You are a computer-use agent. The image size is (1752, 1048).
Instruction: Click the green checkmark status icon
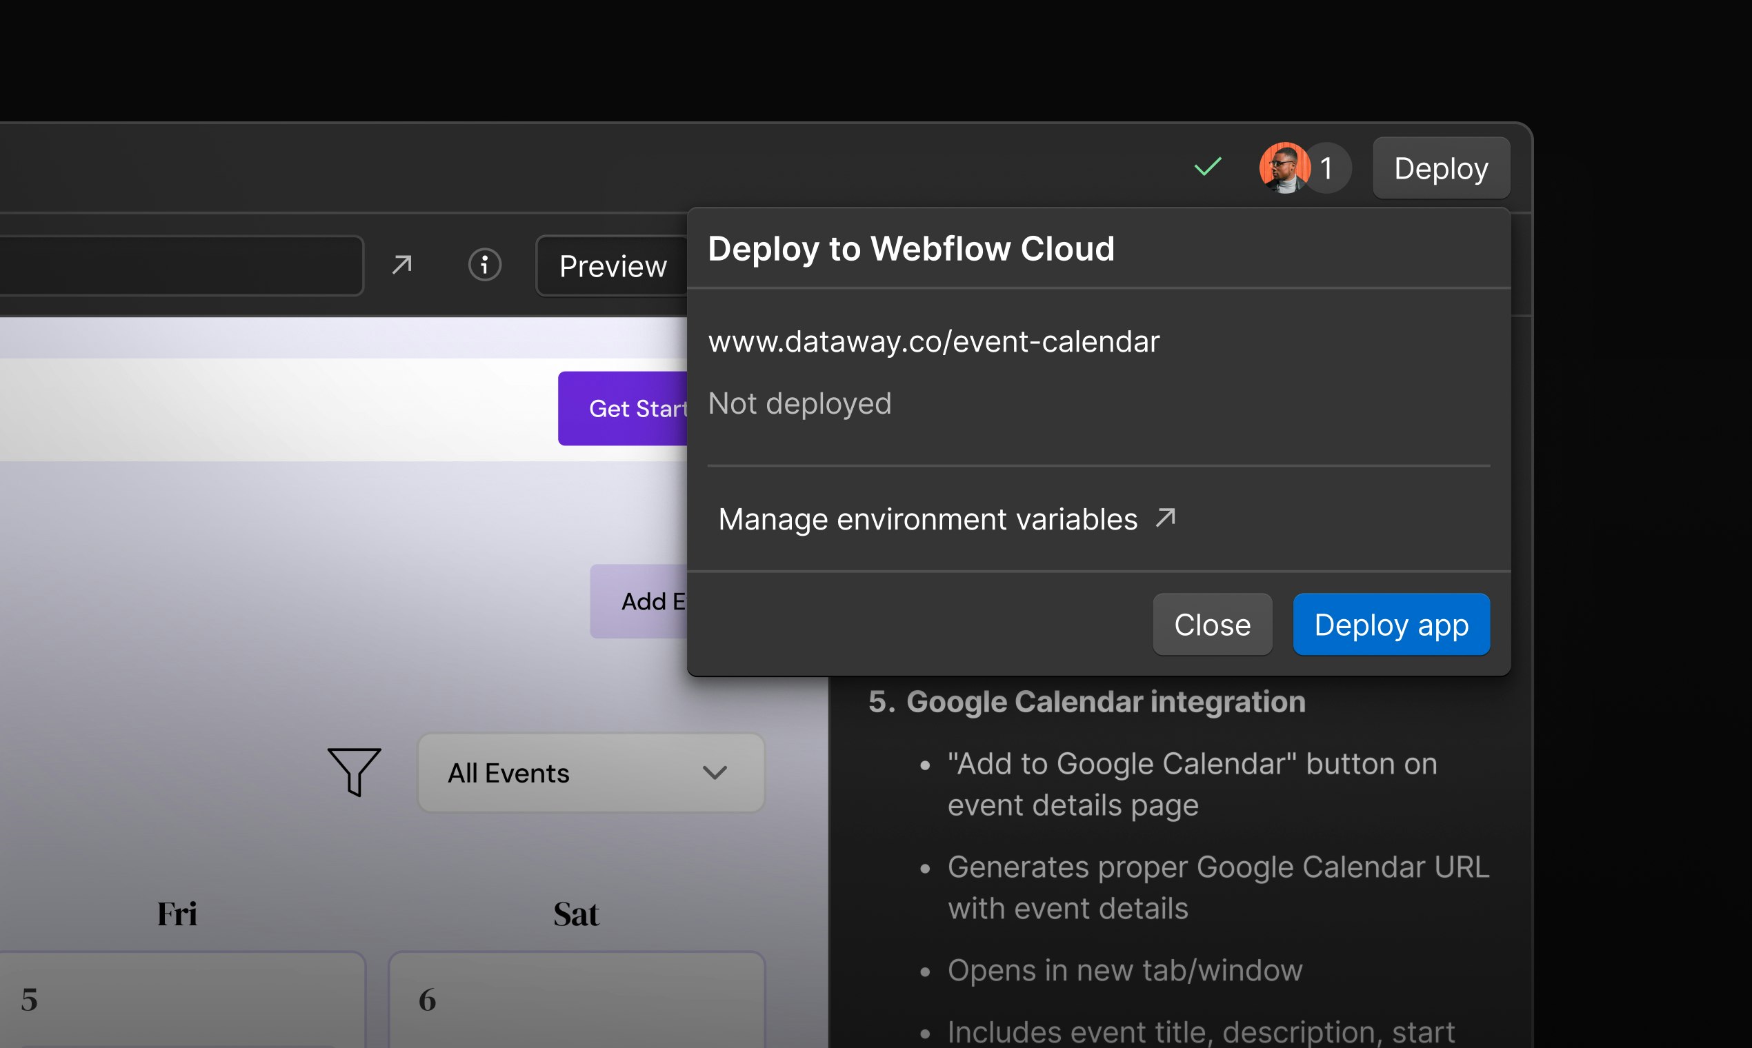[1208, 168]
